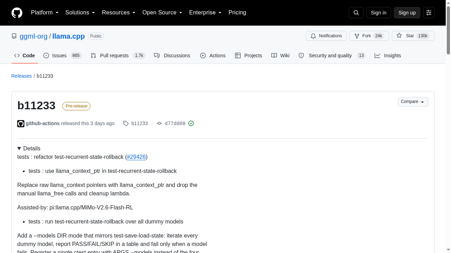Click the github-actions avatar icon
The height and width of the screenshot is (253, 451).
(x=21, y=124)
